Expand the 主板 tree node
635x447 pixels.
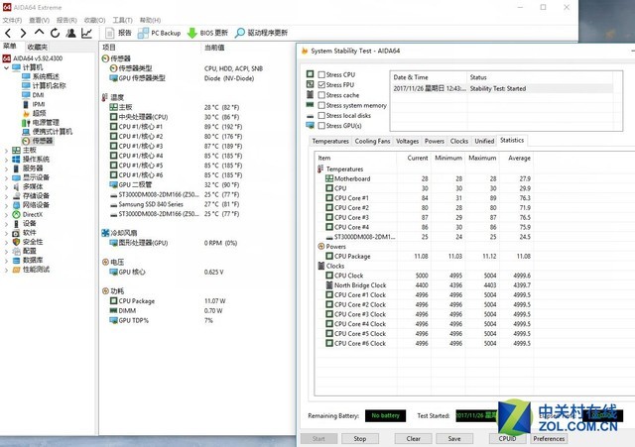click(6, 150)
